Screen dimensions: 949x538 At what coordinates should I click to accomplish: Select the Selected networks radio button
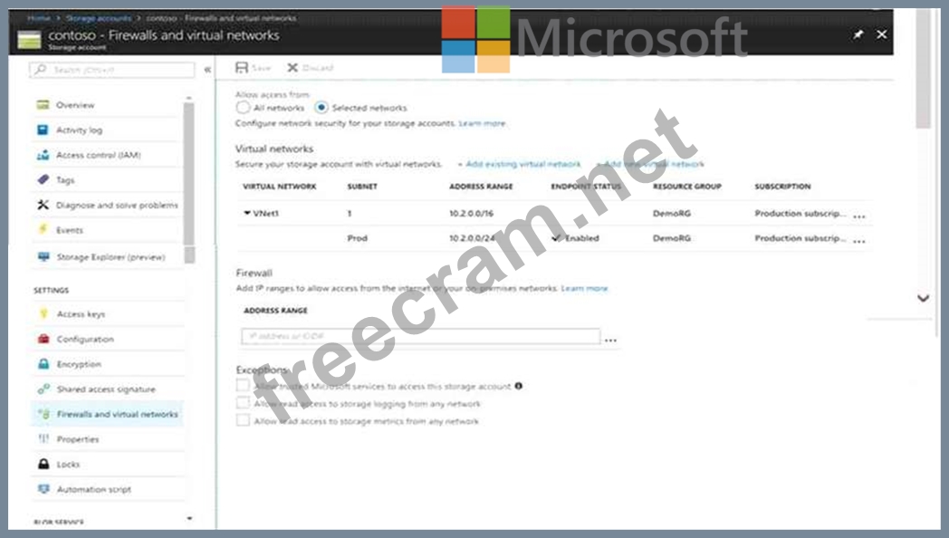pyautogui.click(x=321, y=108)
